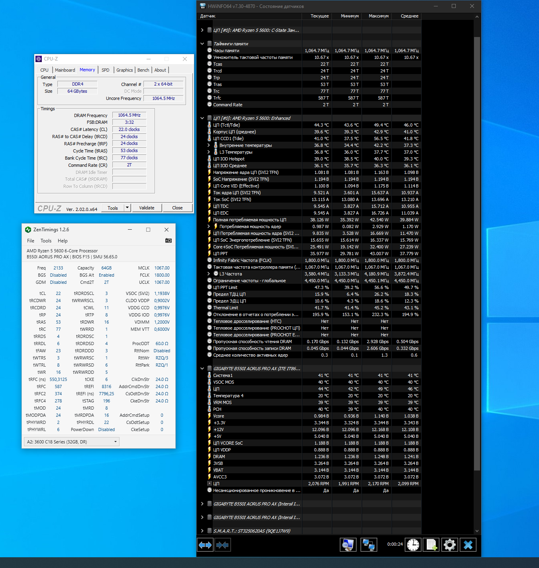This screenshot has width=539, height=568.
Task: Open the HWiNFO monitor with magnifier icon
Action: point(348,545)
